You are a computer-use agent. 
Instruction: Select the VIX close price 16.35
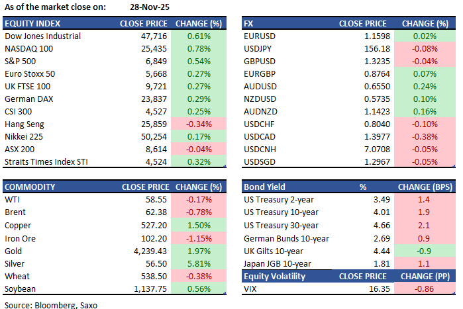pyautogui.click(x=380, y=288)
